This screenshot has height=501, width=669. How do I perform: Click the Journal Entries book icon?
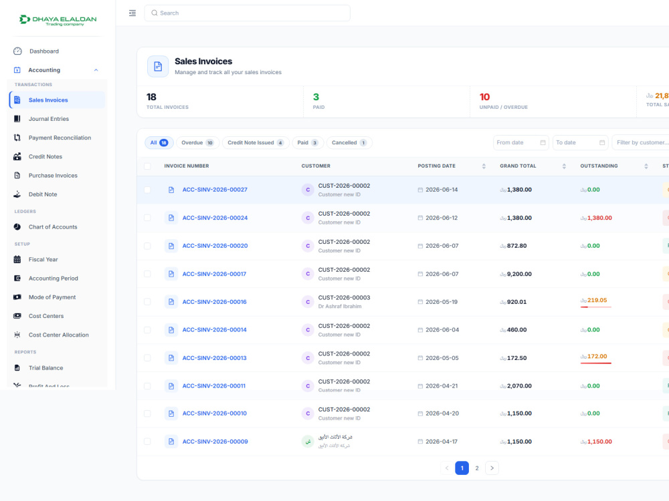tap(17, 119)
